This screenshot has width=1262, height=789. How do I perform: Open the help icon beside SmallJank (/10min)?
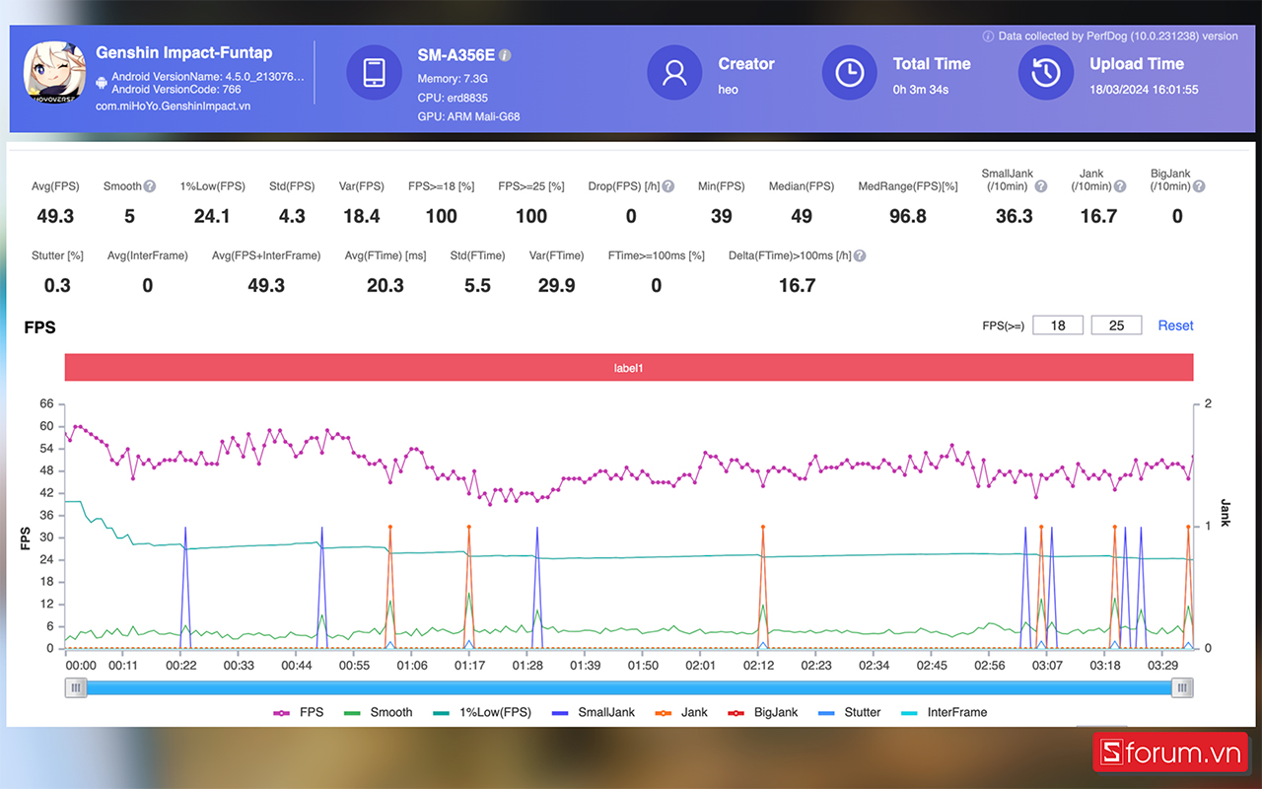(1041, 186)
